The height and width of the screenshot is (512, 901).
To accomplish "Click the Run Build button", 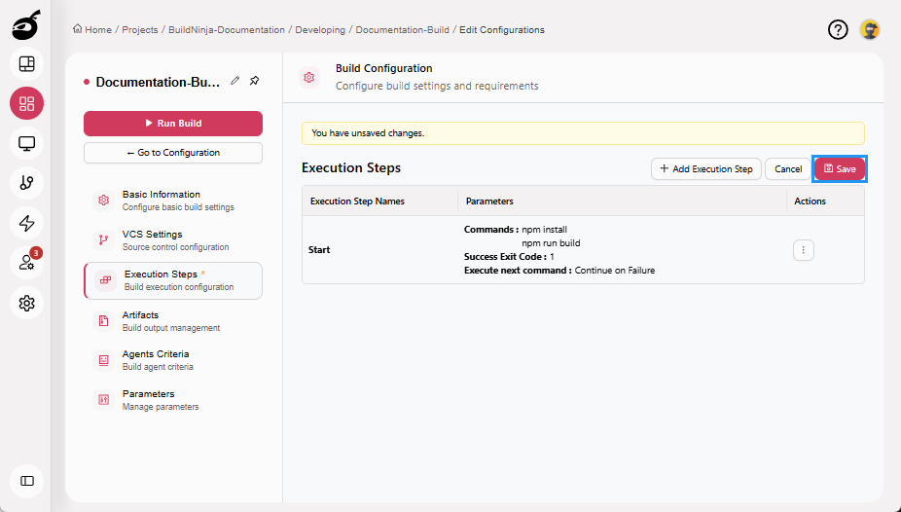I will click(172, 124).
